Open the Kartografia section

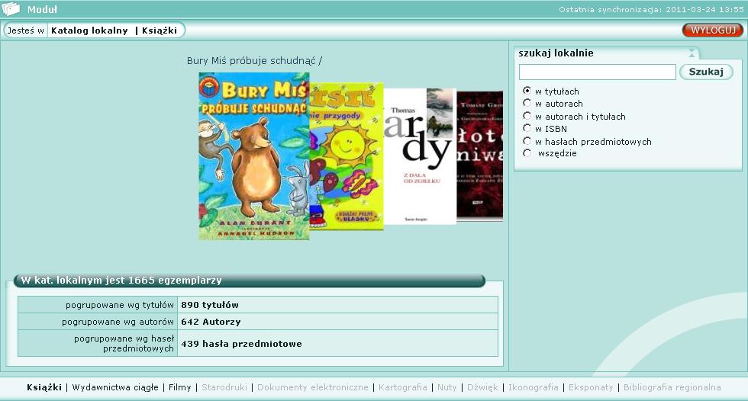403,387
